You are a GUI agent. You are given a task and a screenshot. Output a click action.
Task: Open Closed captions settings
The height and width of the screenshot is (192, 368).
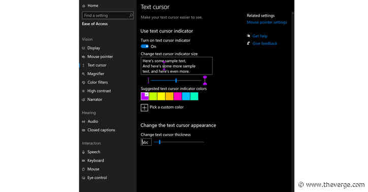click(x=101, y=130)
